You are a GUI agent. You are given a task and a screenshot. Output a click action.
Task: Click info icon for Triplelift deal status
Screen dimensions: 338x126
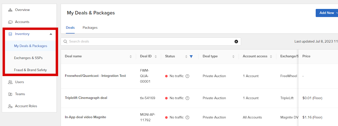(x=187, y=98)
